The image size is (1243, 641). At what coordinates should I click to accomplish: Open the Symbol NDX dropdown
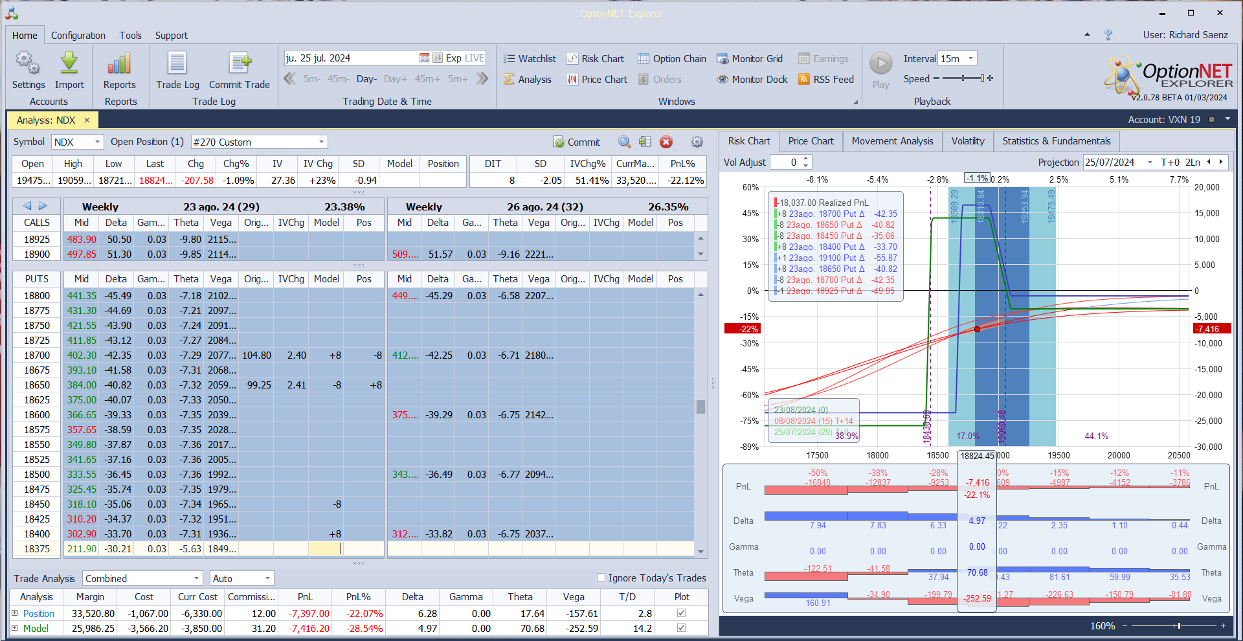(x=98, y=142)
